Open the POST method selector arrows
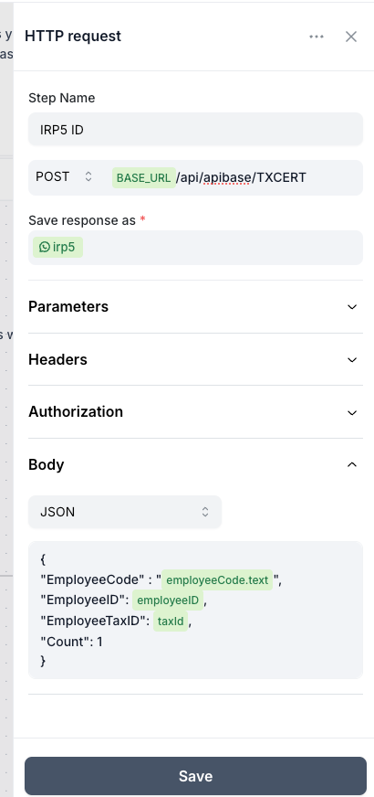This screenshot has width=374, height=797. click(x=88, y=177)
